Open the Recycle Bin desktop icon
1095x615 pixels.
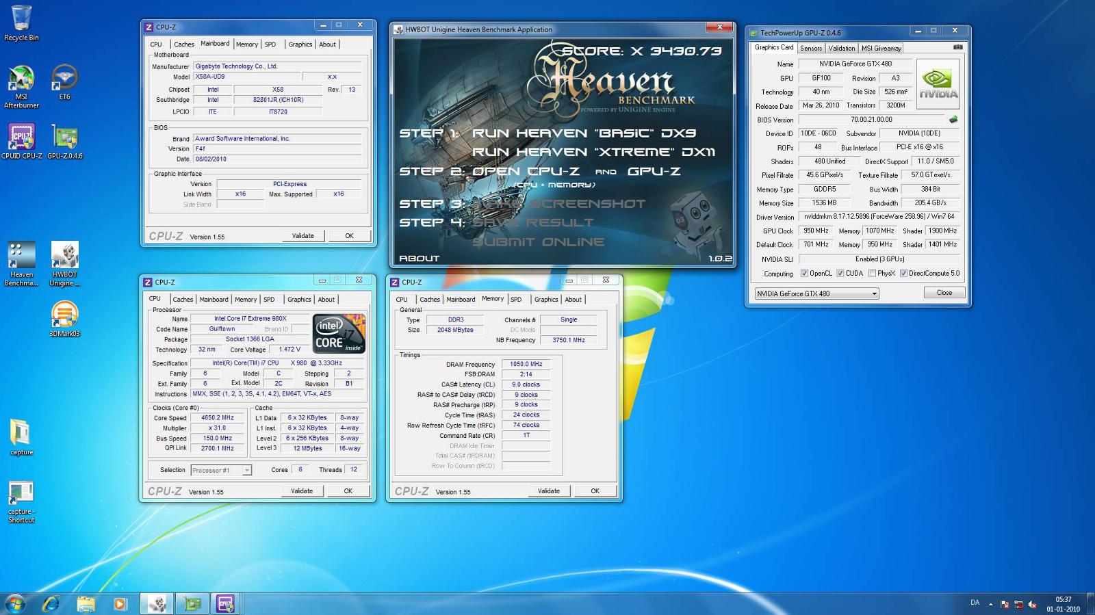pyautogui.click(x=21, y=23)
